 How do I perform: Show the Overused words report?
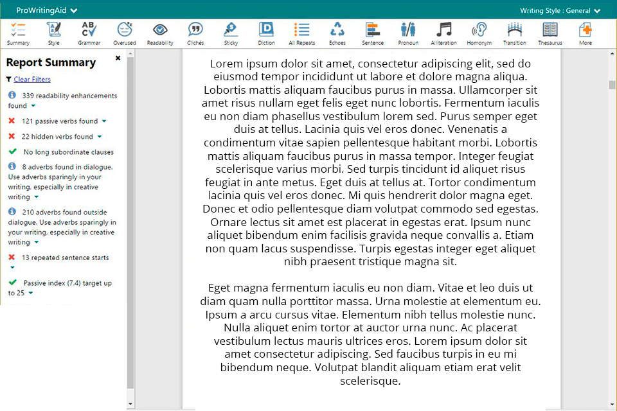(x=125, y=33)
